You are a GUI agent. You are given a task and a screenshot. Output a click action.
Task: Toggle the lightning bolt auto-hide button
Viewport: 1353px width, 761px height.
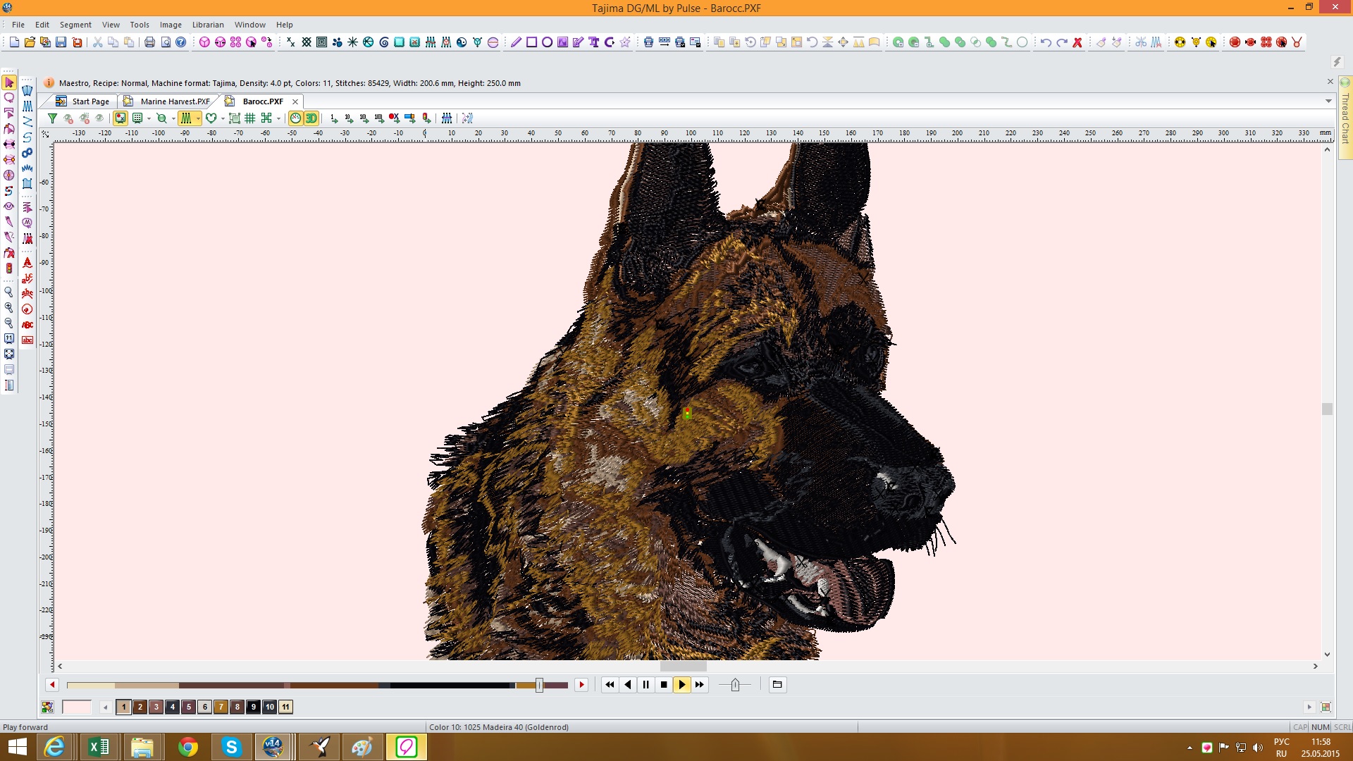click(x=1337, y=62)
